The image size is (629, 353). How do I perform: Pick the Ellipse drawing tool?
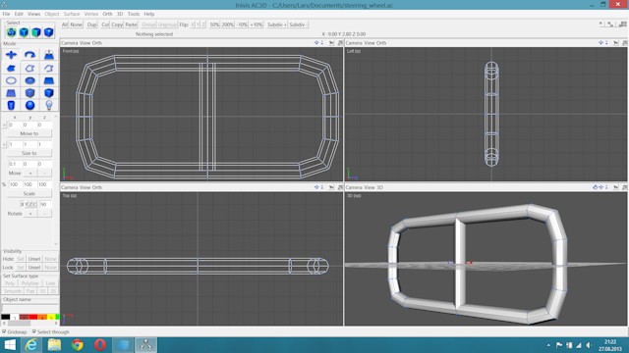pyautogui.click(x=11, y=80)
